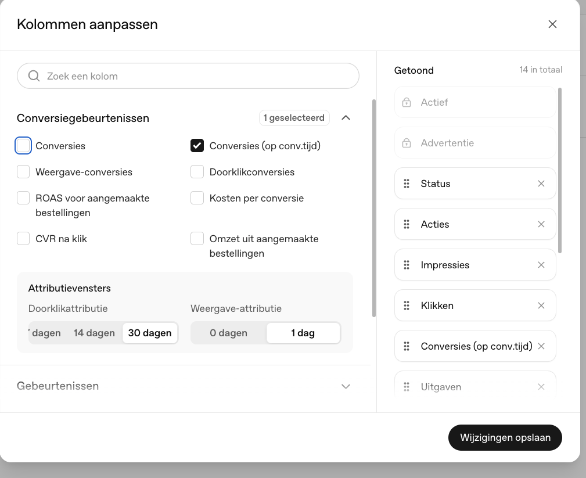The width and height of the screenshot is (586, 478).
Task: Click the Status column label
Action: [x=436, y=184]
